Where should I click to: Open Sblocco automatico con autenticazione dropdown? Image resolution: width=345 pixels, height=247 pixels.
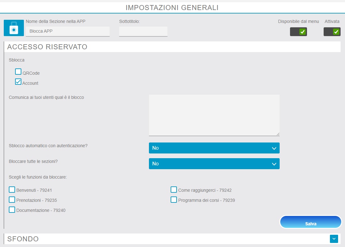coord(214,148)
